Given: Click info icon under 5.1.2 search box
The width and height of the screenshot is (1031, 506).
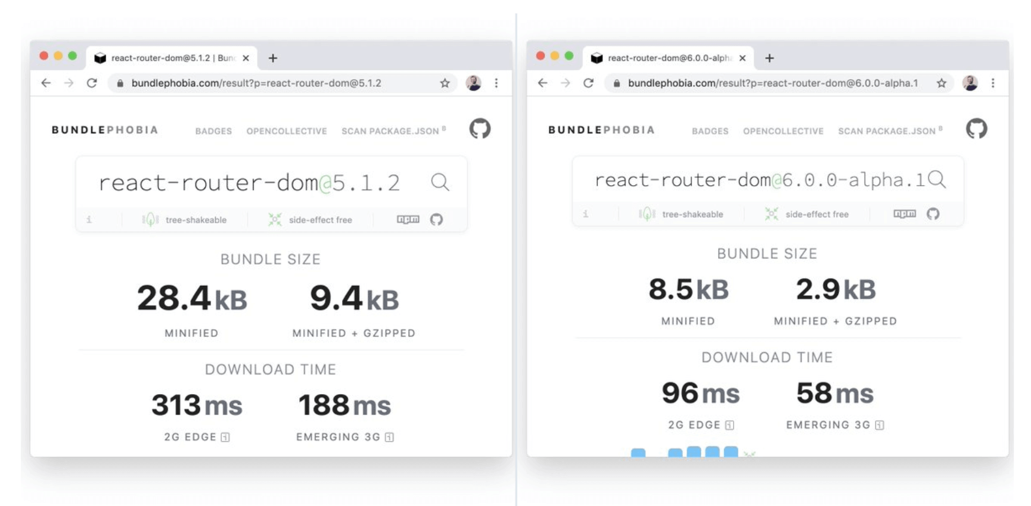Looking at the screenshot, I should [x=89, y=220].
